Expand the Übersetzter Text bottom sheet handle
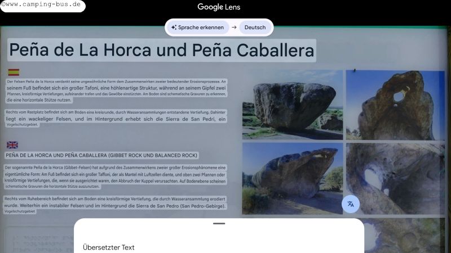This screenshot has width=451, height=253. tap(219, 224)
